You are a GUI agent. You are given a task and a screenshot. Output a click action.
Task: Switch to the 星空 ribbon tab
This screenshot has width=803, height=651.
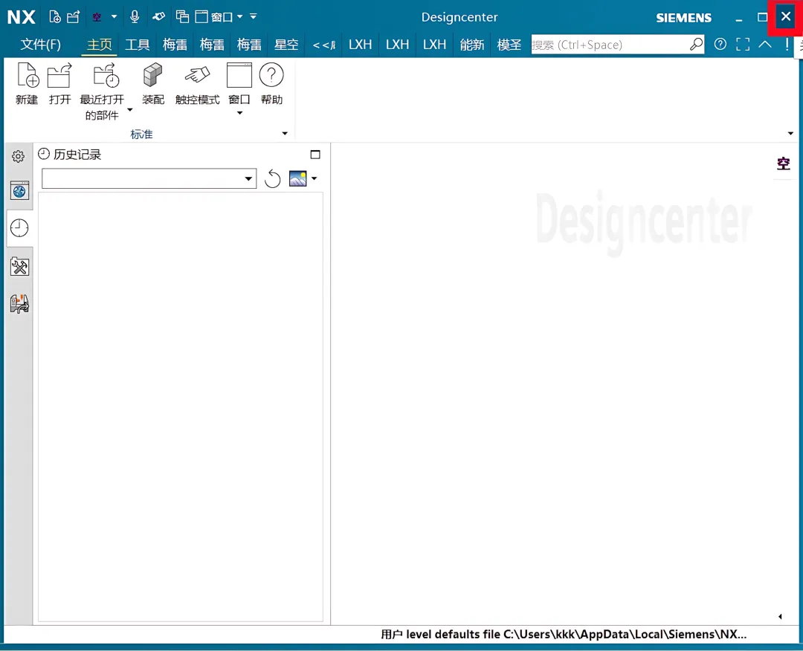pyautogui.click(x=286, y=45)
